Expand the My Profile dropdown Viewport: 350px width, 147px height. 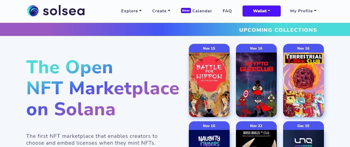click(x=303, y=11)
